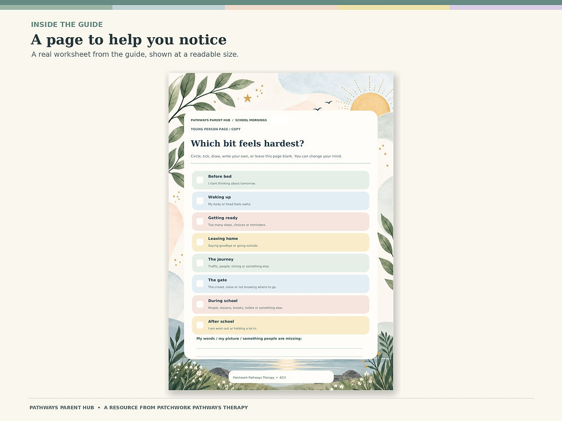Click the "Before bed" option title
Image resolution: width=562 pixels, height=421 pixels.
220,176
